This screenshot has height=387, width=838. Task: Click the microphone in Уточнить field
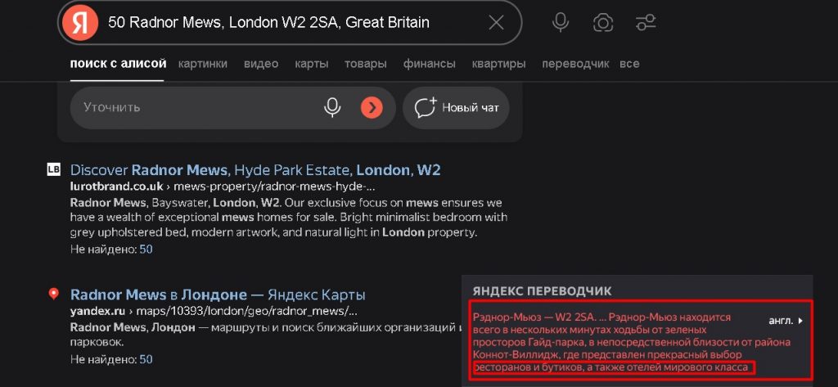(x=332, y=107)
